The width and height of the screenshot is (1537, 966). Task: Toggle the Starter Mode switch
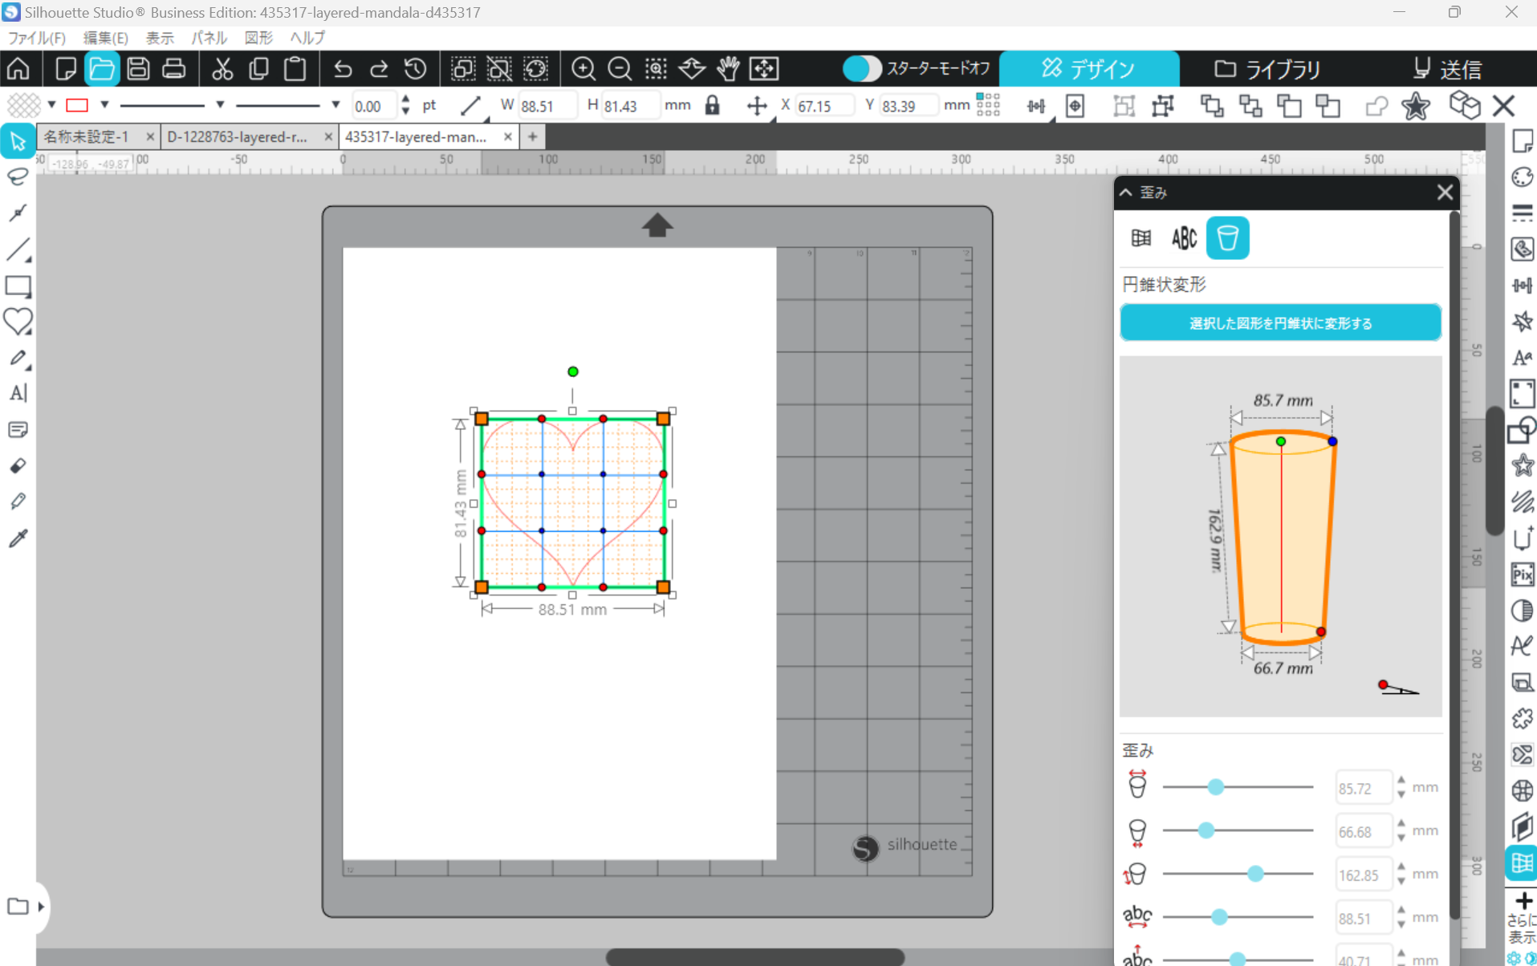tap(862, 69)
